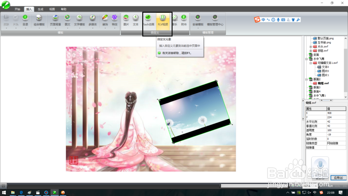348x196 pixels.
Task: Switch to the 开始 ribbon tab
Action: pyautogui.click(x=17, y=9)
